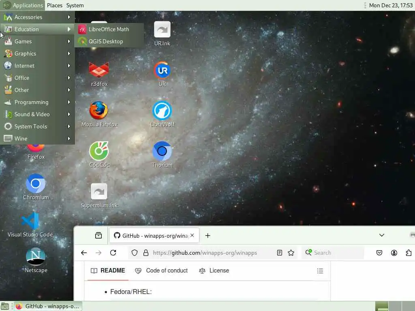Open the Sound & Video submenu
Viewport: 415px width, 311px height.
[x=37, y=115]
